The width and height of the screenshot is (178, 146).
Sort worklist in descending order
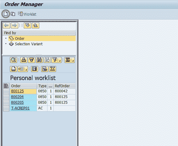click(32, 60)
